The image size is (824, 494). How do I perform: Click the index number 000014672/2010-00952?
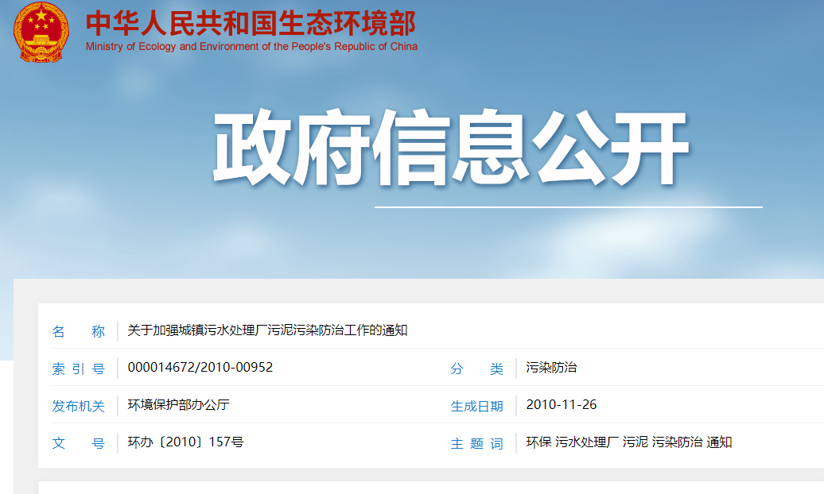[200, 368]
